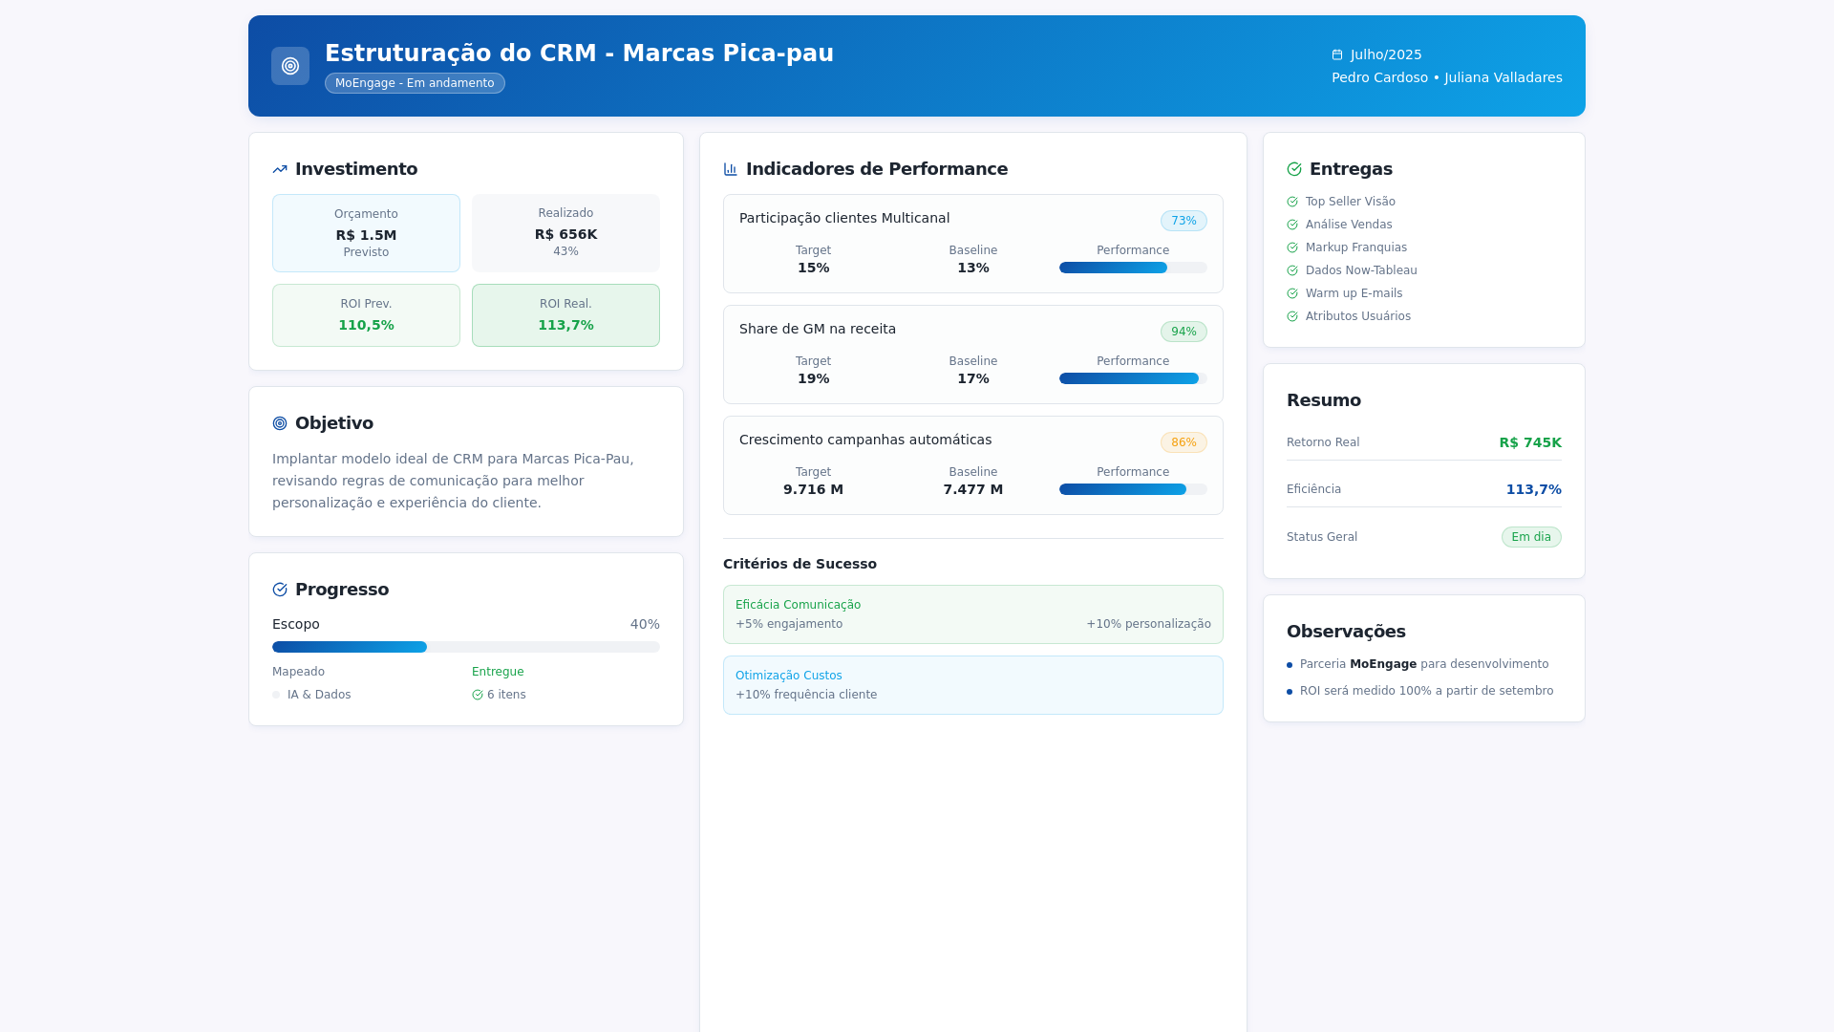Click the +10% personalização text
The height and width of the screenshot is (1032, 1834).
(1148, 624)
